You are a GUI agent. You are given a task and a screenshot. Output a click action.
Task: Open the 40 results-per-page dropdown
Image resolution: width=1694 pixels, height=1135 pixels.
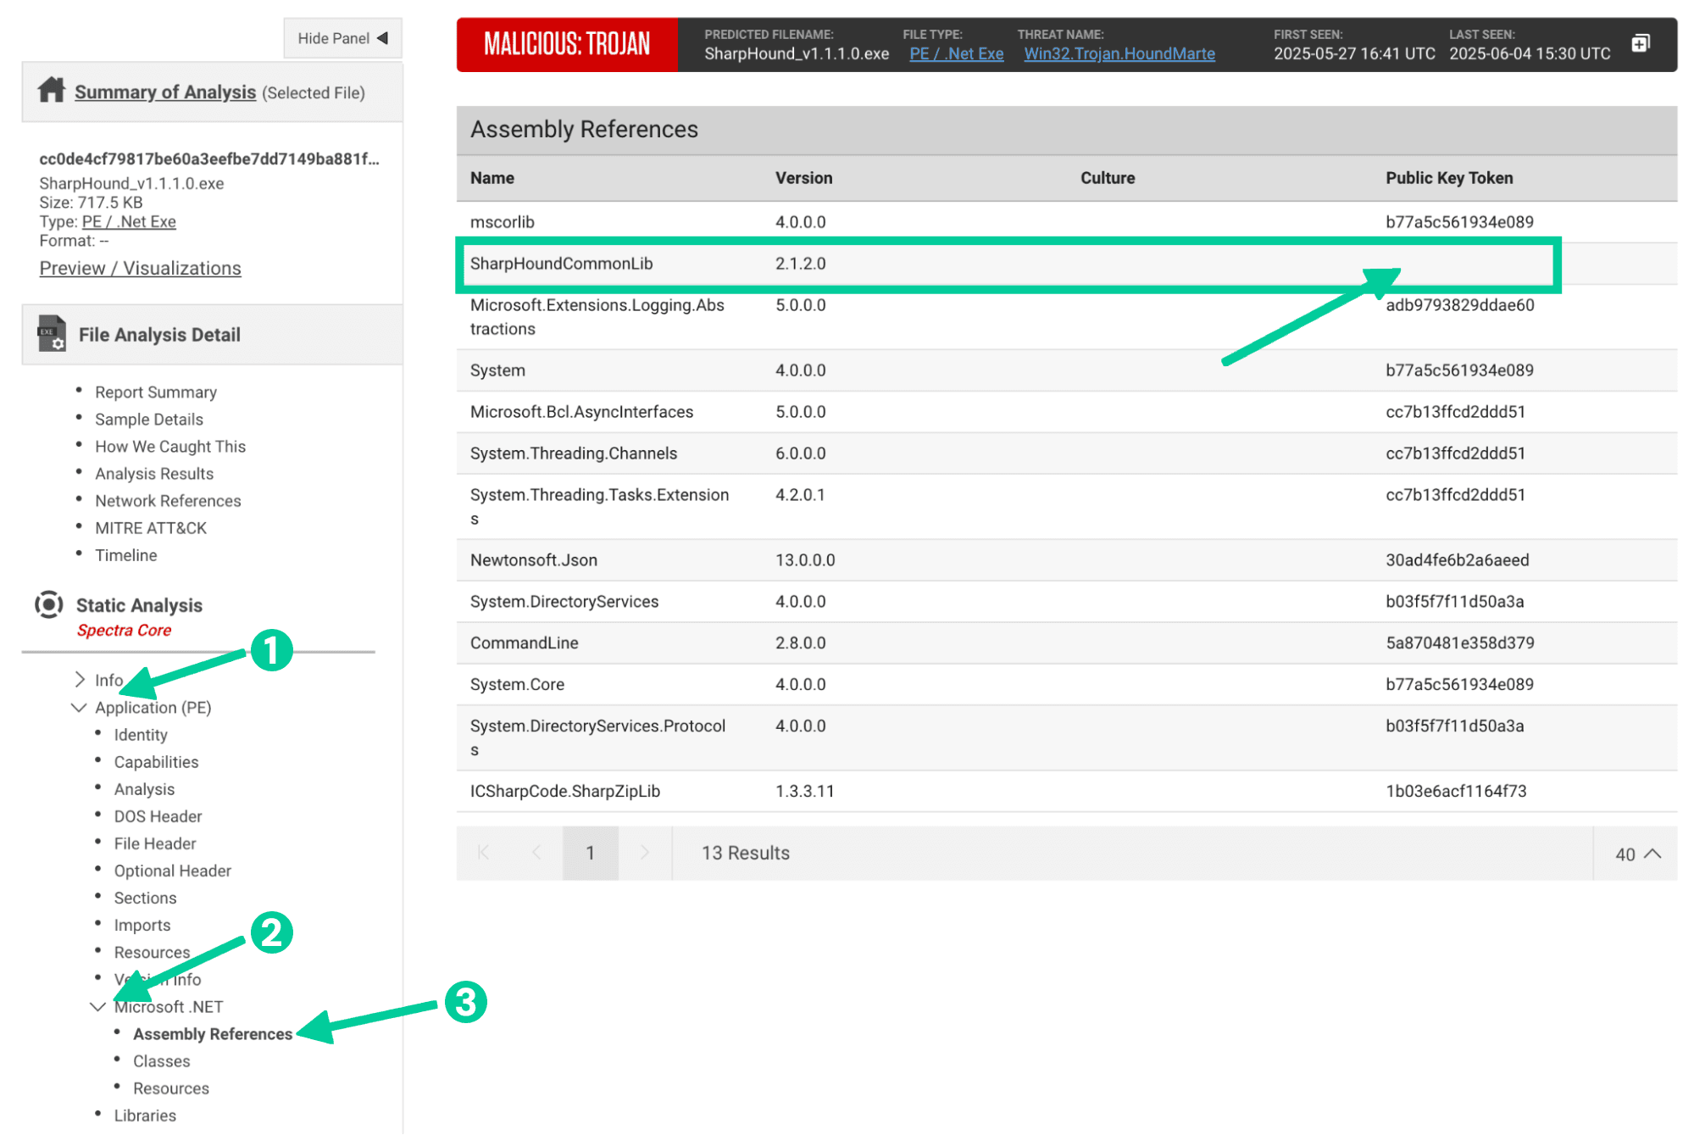pos(1636,854)
